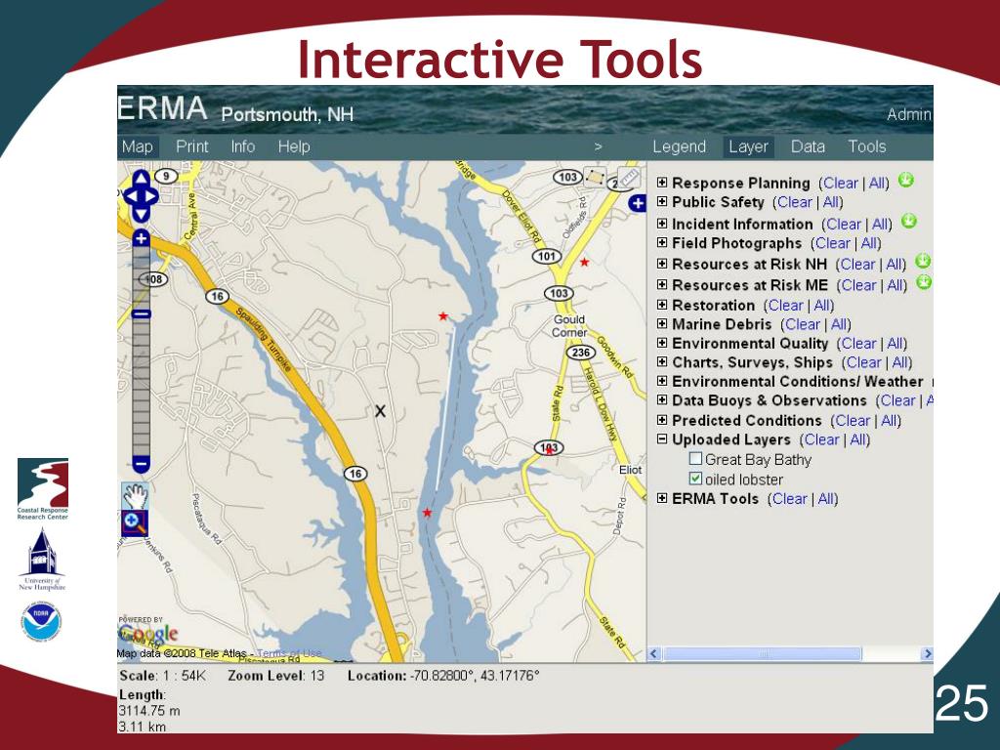Zoom in using the plus button above zoom bar
The image size is (1000, 750).
[x=141, y=238]
